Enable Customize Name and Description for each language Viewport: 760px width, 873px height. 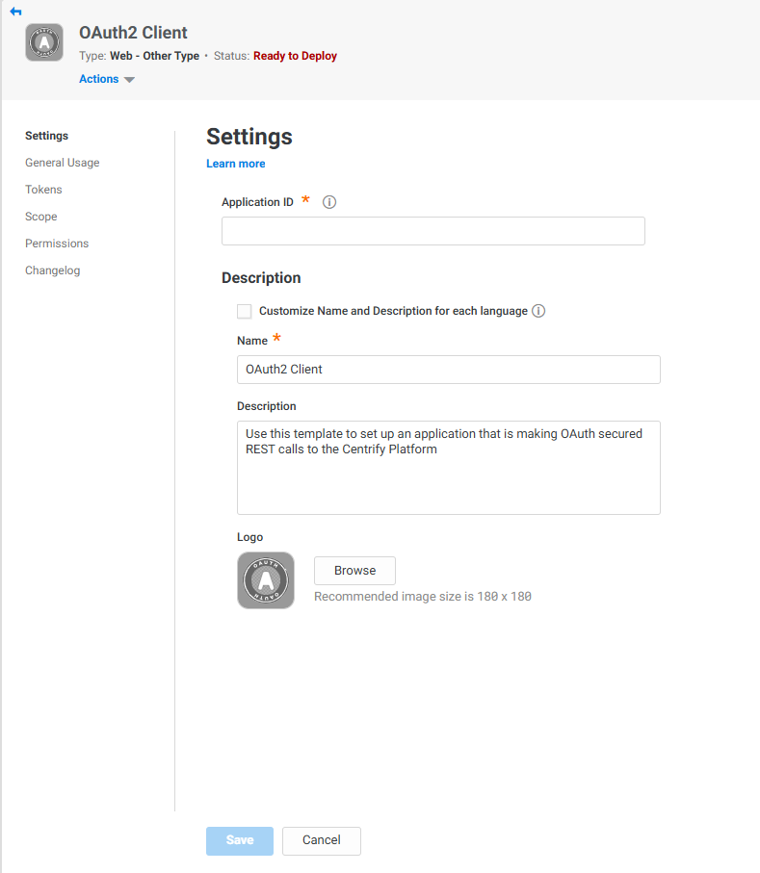244,311
